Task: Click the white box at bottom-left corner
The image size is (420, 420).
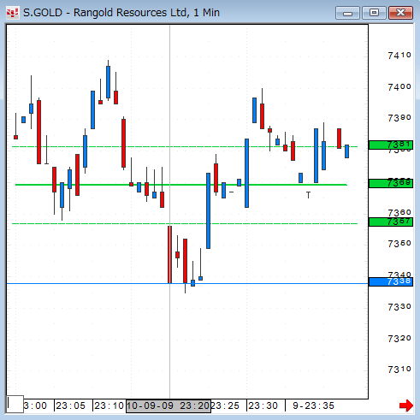Action: pyautogui.click(x=15, y=404)
